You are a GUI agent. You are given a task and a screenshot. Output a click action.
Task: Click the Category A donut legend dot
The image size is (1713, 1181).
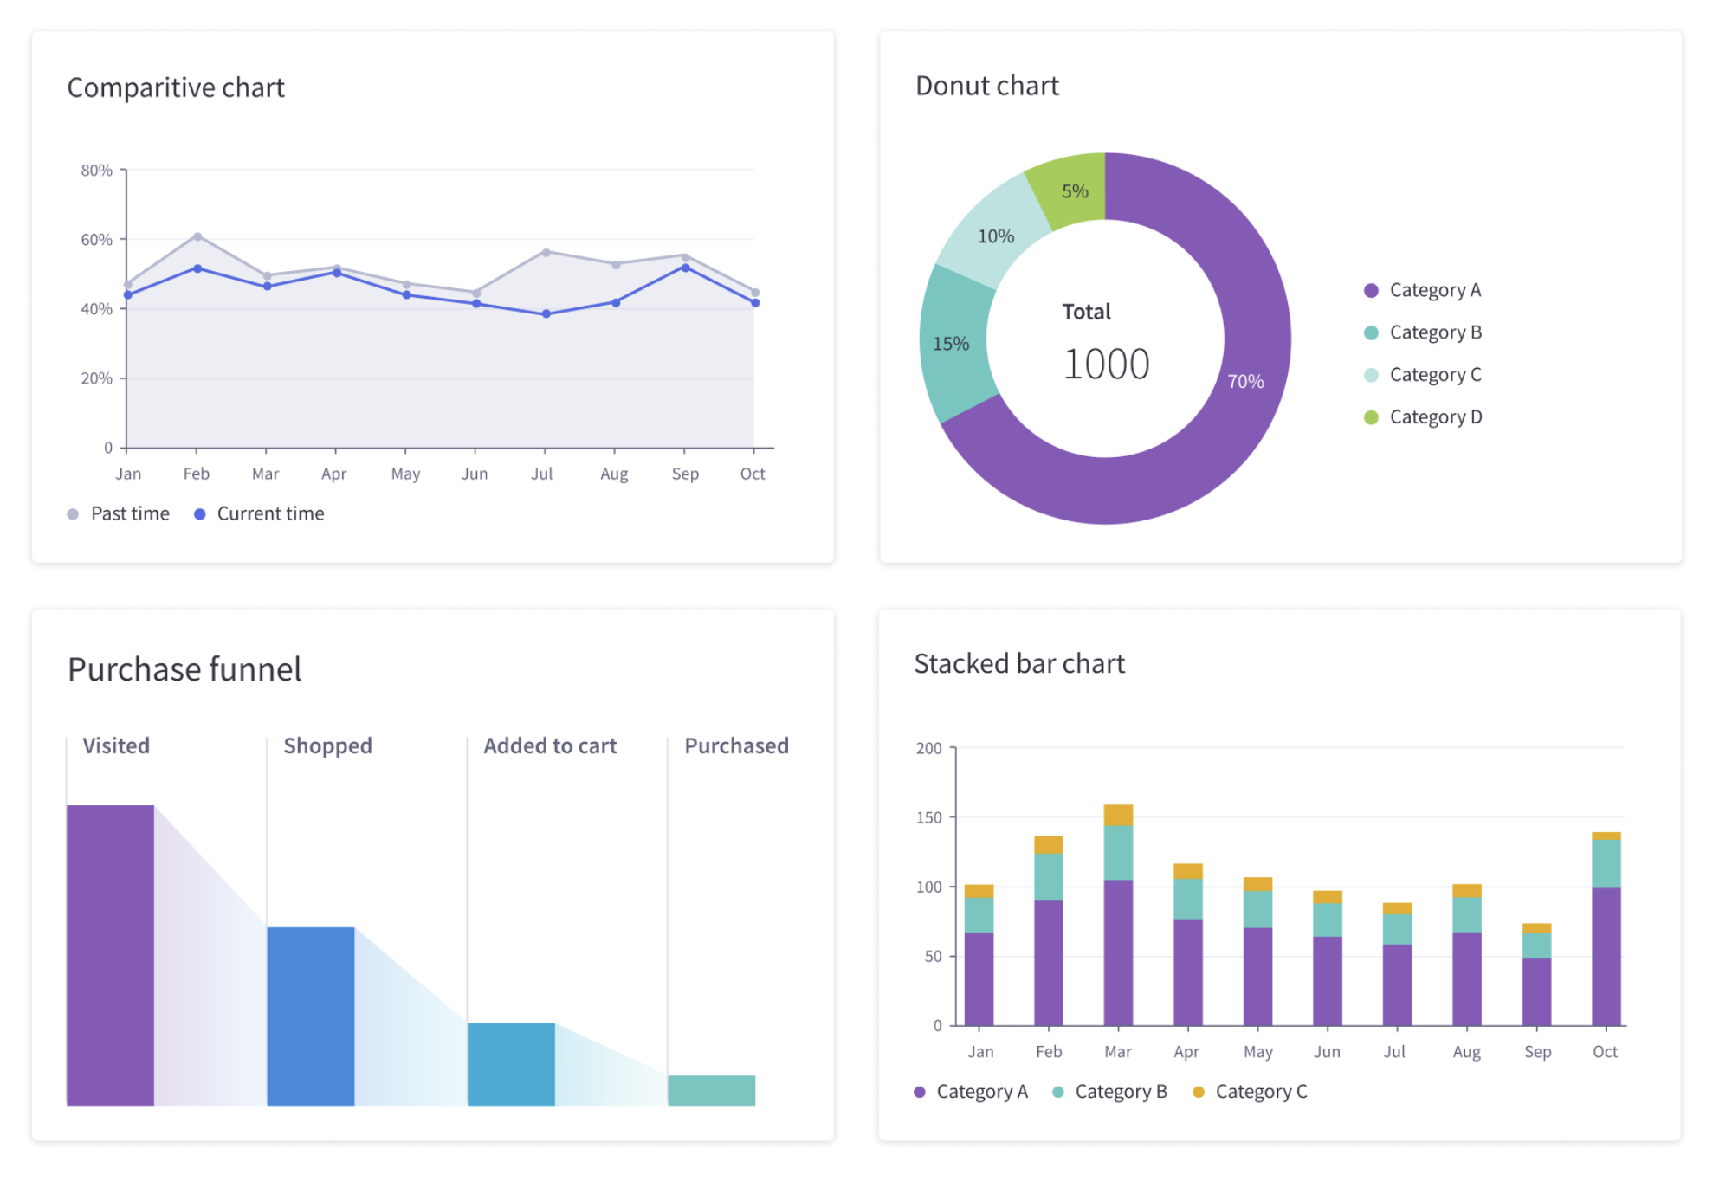click(x=1370, y=291)
